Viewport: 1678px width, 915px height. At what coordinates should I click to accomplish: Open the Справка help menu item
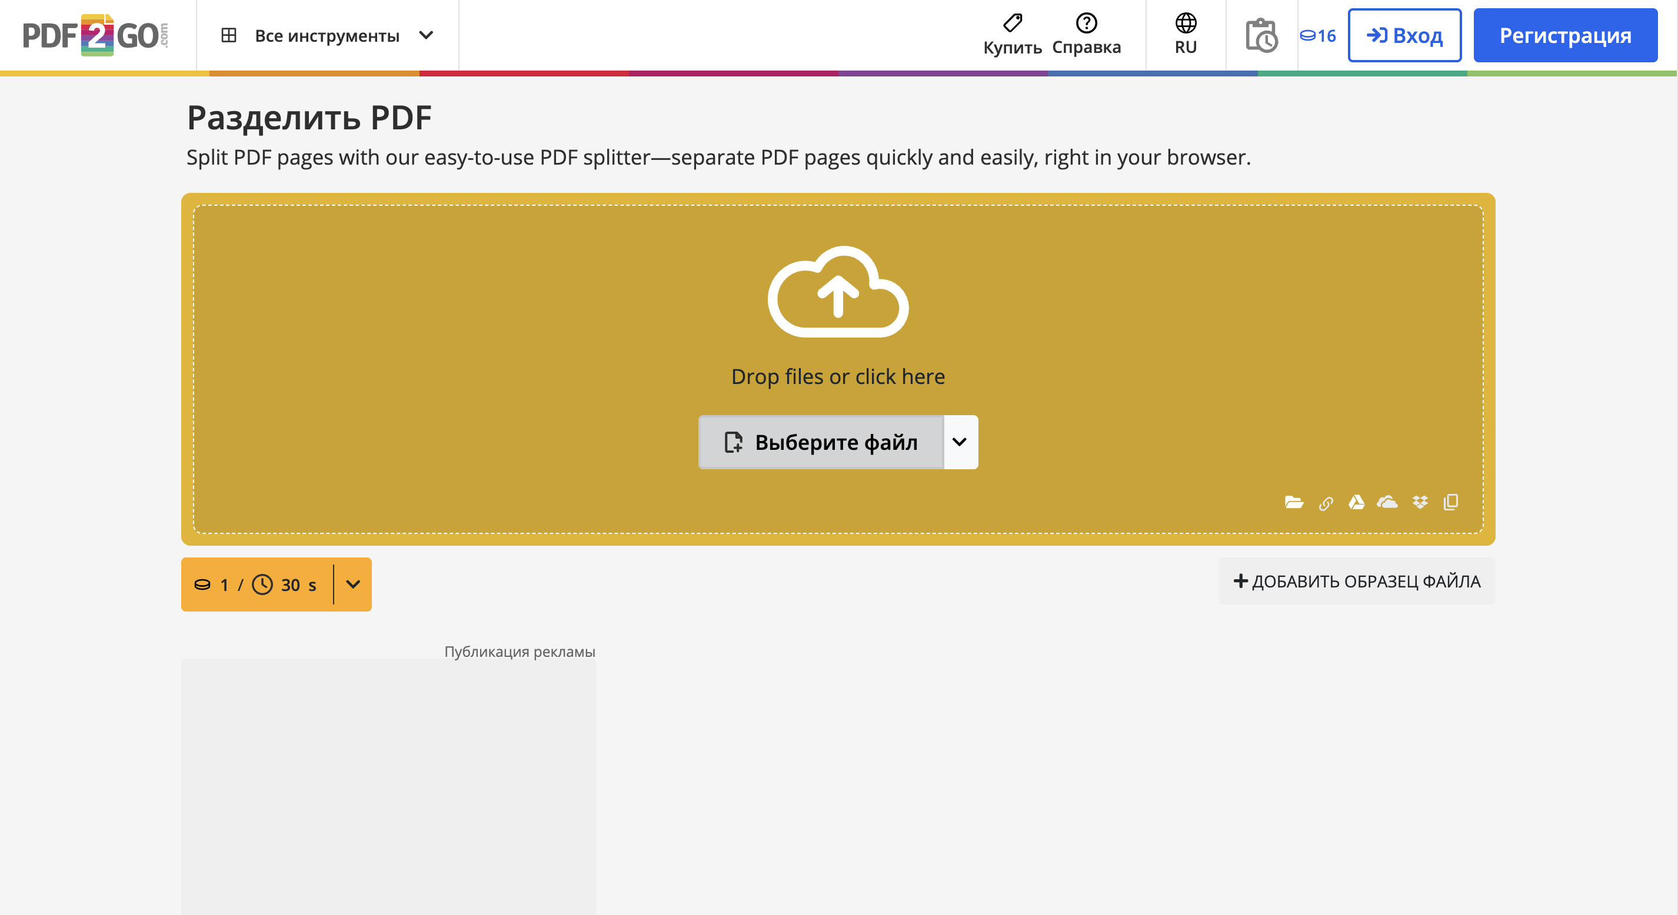point(1086,35)
